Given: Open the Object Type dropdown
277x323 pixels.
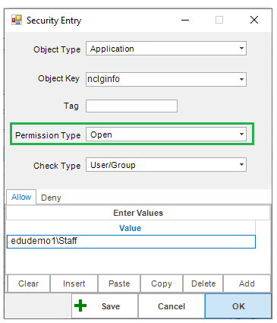Looking at the screenshot, I should [166, 49].
